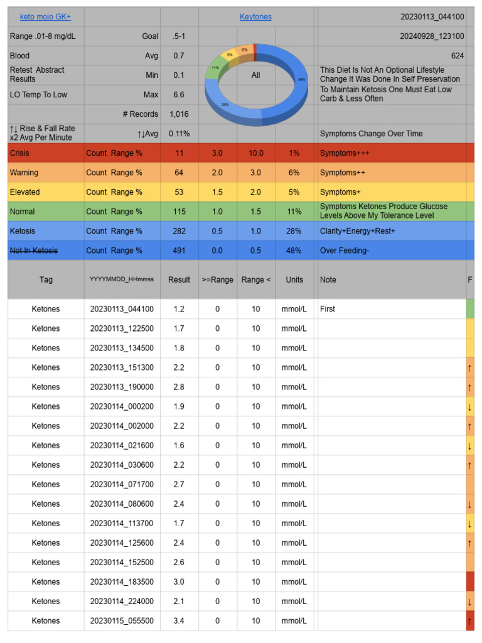Select the "LO Temp To Low" cell

coord(46,94)
